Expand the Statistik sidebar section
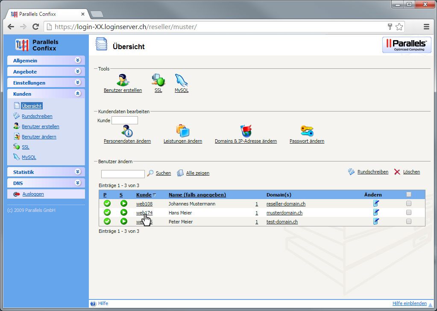Viewport: 437px width, 311px height. (x=46, y=172)
